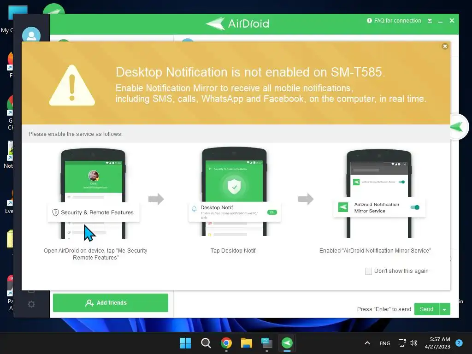Image resolution: width=472 pixels, height=354 pixels.
Task: Open AirDroid settings gear icon
Action: pos(31,304)
